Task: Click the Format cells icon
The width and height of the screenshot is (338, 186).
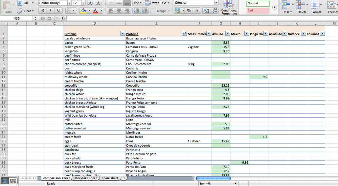Action: [x=315, y=5]
